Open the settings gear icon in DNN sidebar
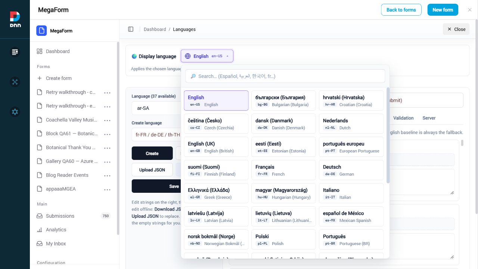 15,112
